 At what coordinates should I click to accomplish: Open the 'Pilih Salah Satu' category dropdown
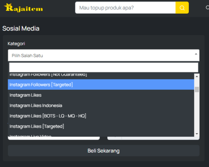click(103, 55)
